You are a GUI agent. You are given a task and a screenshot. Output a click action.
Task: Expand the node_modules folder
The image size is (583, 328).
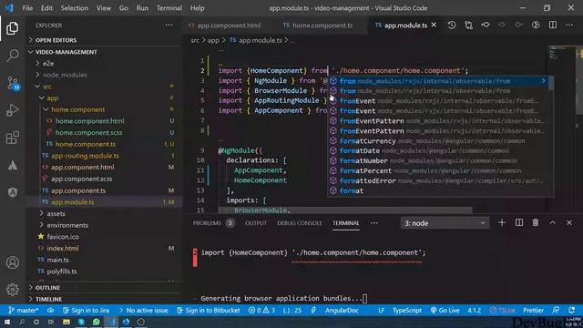click(x=65, y=75)
